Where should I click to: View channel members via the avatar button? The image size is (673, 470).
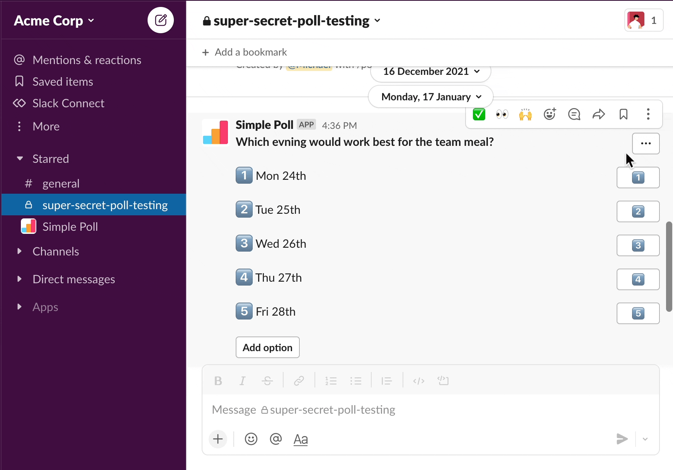(x=644, y=20)
